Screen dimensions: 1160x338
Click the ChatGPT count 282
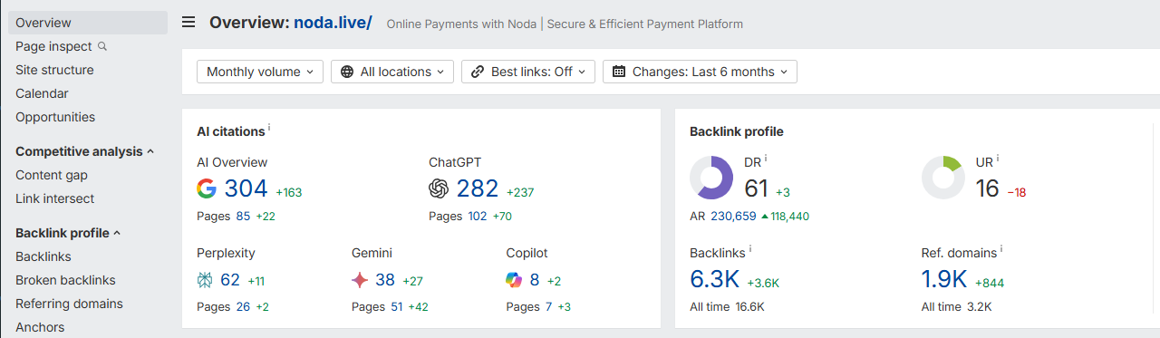coord(478,188)
